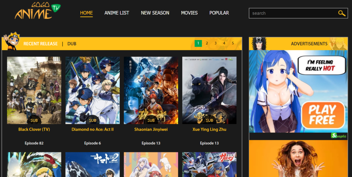
Task: Open the Black Clover (TV) title link
Action: point(34,130)
